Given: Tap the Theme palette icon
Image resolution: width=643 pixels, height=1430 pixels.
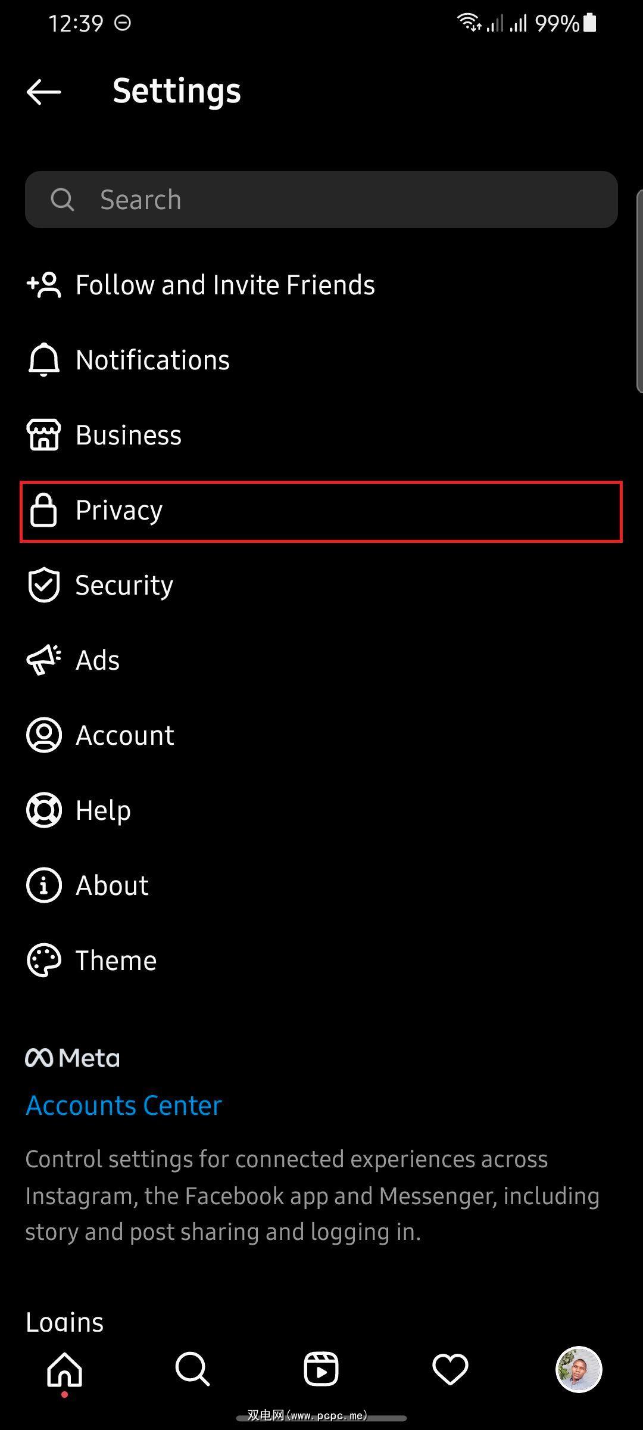Looking at the screenshot, I should [44, 960].
